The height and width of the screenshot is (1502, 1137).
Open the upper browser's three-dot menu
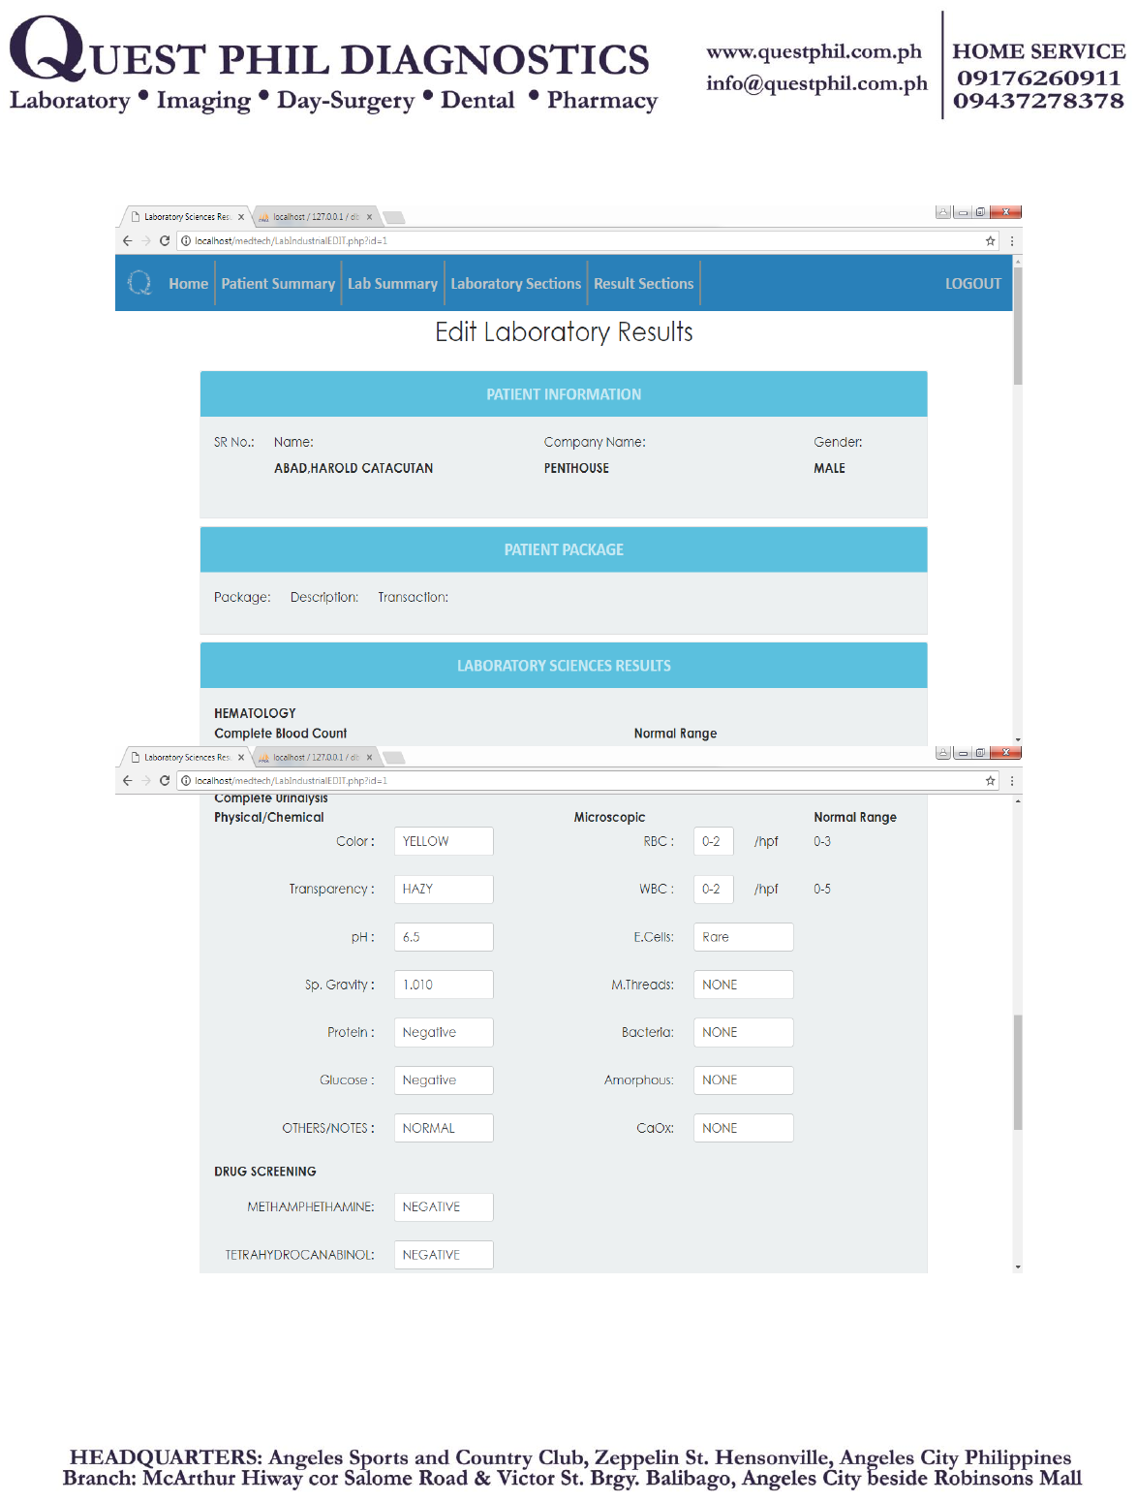(1012, 241)
